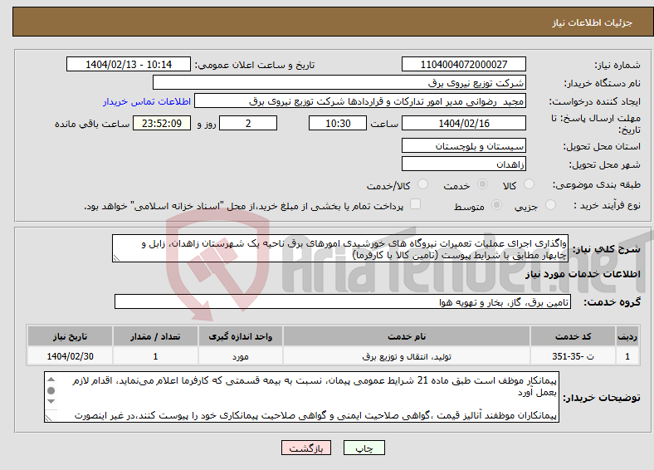Click the buyer notes scrollbar thumb
Image resolution: width=654 pixels, height=470 pixels.
[51, 390]
